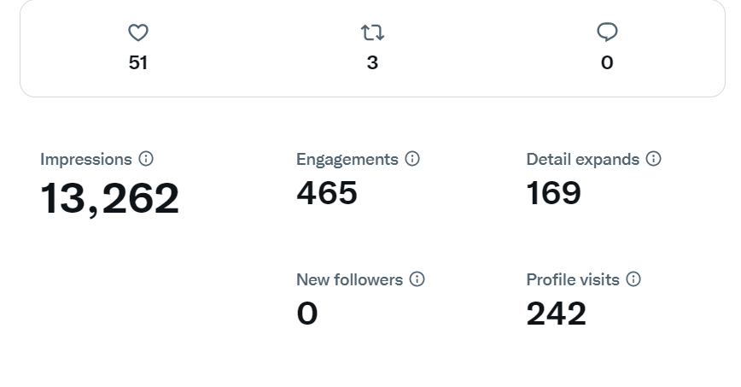Open the New followers info icon
741x387 pixels.
click(417, 279)
